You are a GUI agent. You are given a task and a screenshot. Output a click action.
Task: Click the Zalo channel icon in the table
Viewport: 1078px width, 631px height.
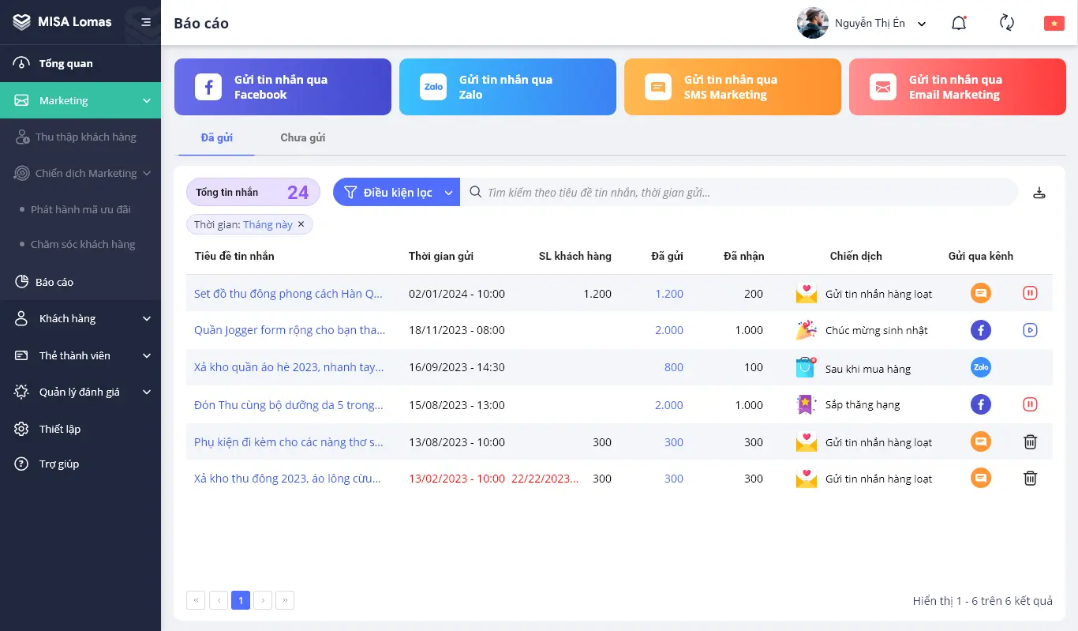[x=981, y=367]
